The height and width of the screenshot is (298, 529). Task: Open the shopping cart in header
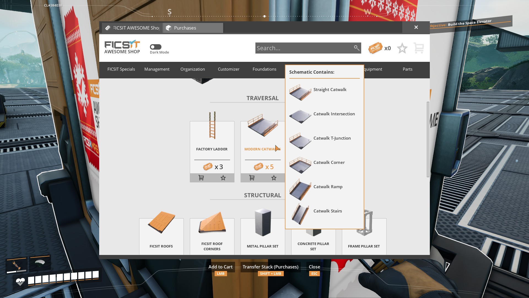point(419,48)
